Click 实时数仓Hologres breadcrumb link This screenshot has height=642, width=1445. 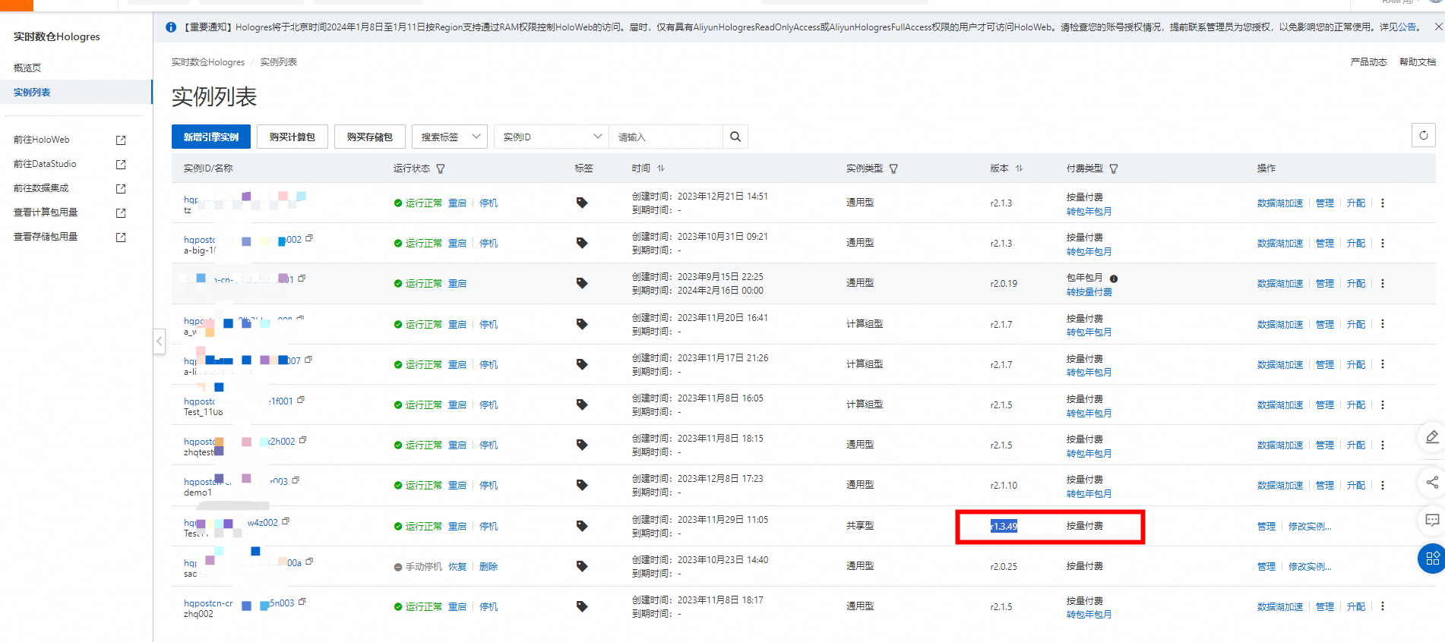coord(208,62)
